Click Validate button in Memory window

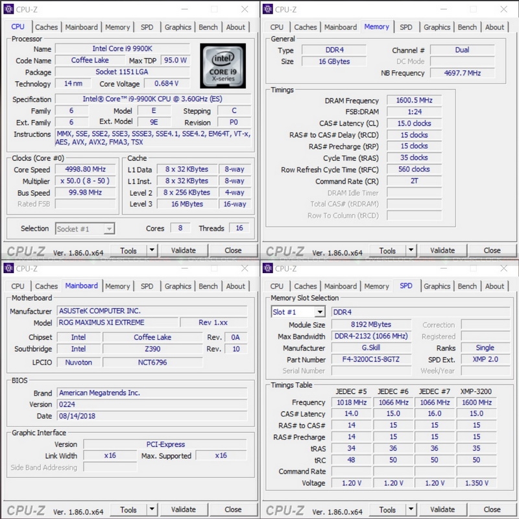pos(443,250)
